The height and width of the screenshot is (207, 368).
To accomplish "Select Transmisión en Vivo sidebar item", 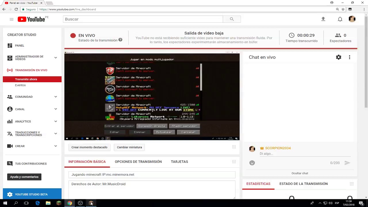I will click(x=31, y=70).
